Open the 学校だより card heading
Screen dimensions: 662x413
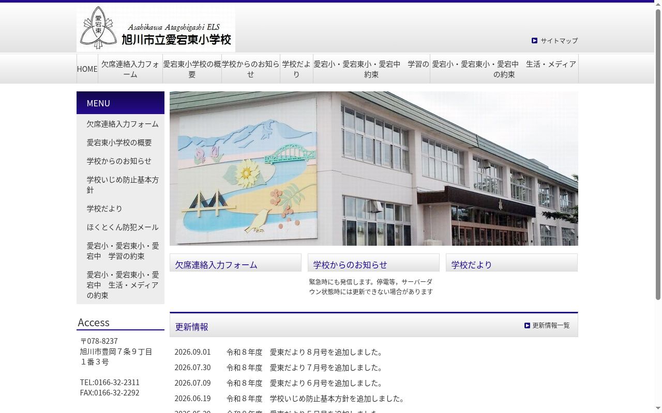472,265
